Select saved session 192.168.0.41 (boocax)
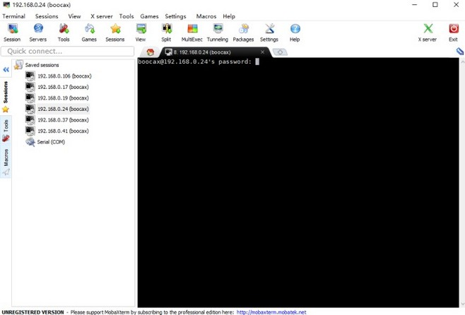 click(x=63, y=131)
